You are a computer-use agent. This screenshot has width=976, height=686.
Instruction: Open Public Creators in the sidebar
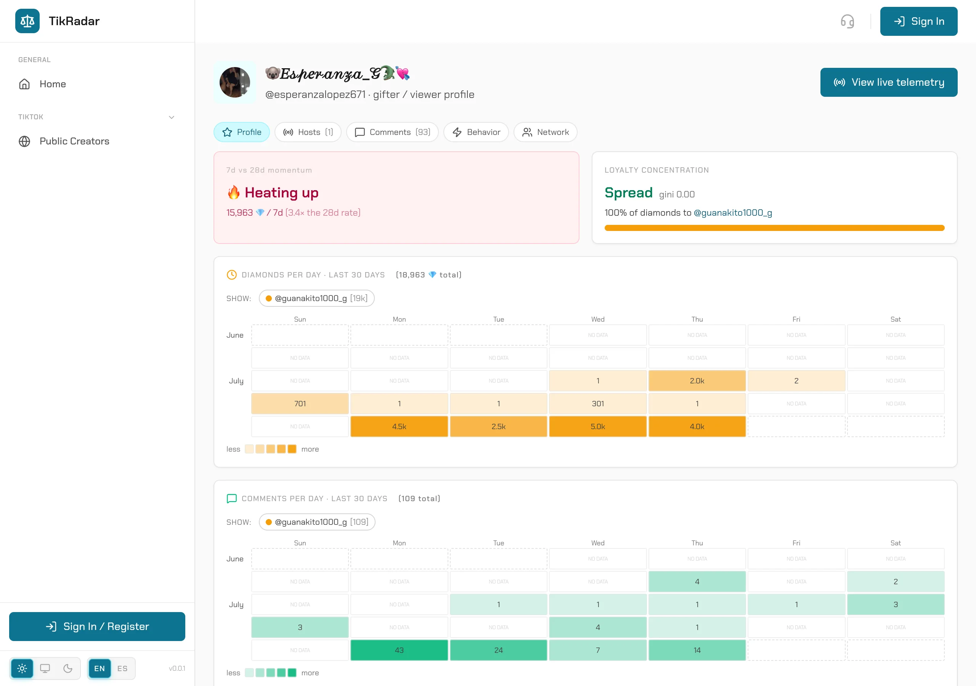tap(97, 141)
